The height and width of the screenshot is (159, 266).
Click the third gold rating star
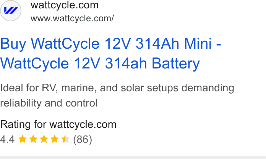(44, 139)
